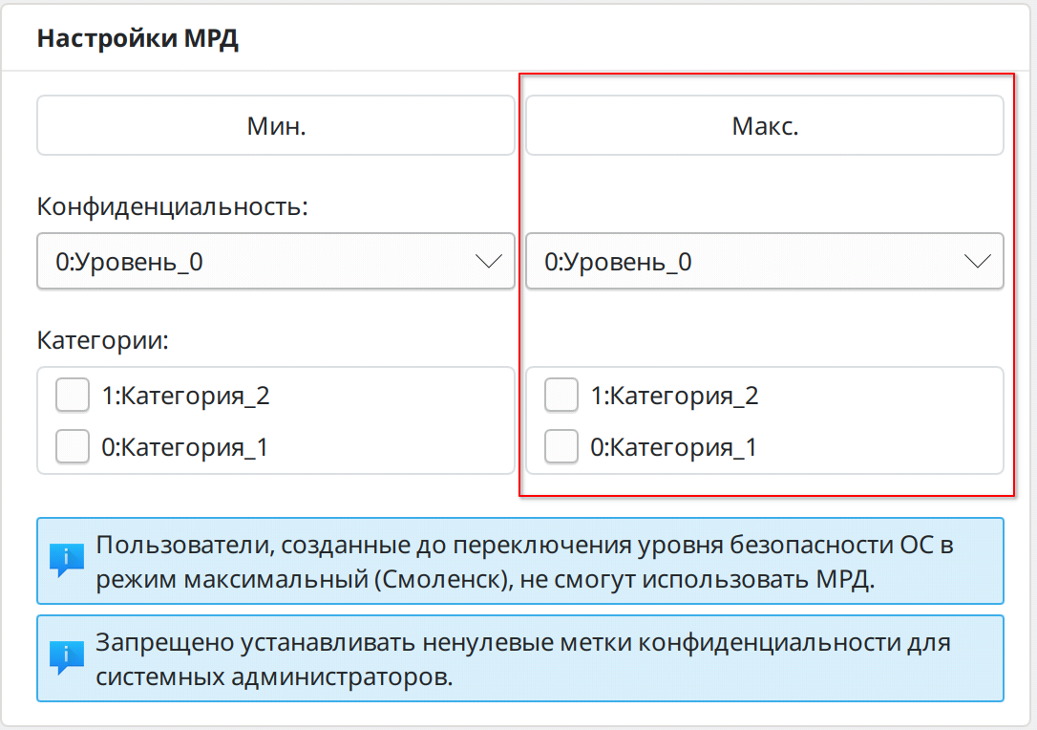Click the chevron arrow of the Макс. Уровень_0 combo box

(x=978, y=262)
